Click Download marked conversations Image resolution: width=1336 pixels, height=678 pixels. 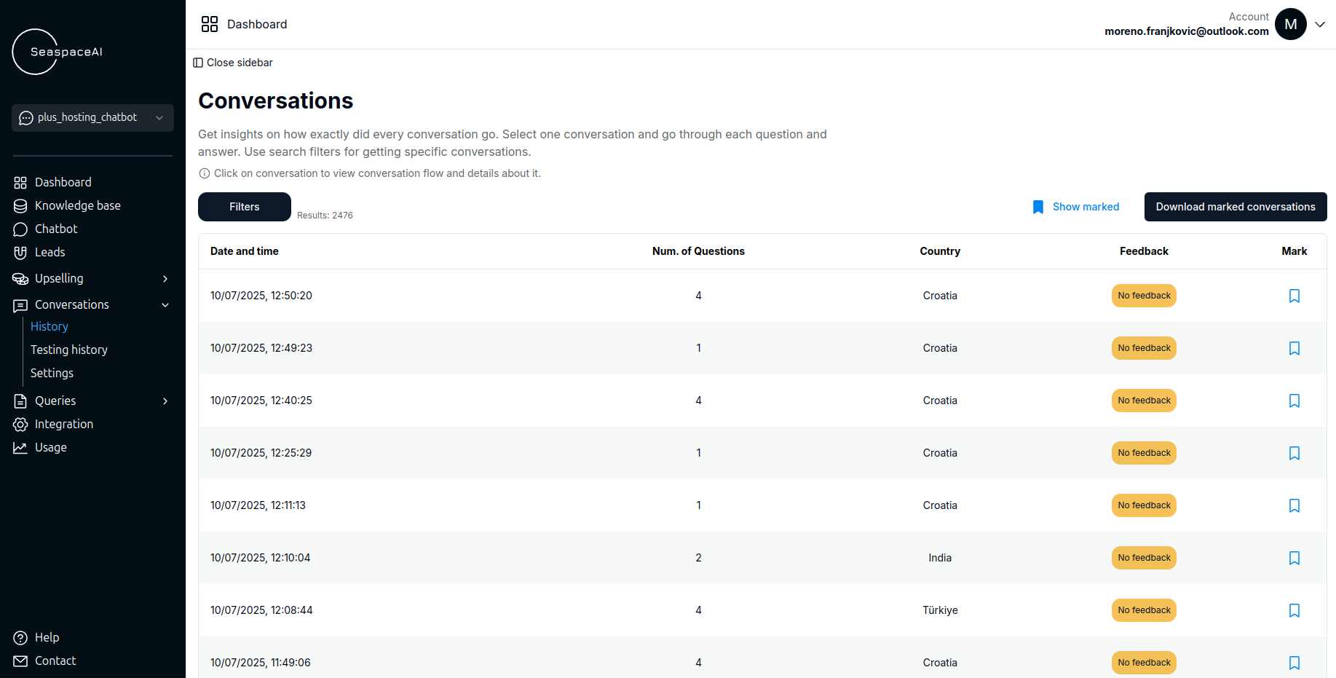[1235, 207]
